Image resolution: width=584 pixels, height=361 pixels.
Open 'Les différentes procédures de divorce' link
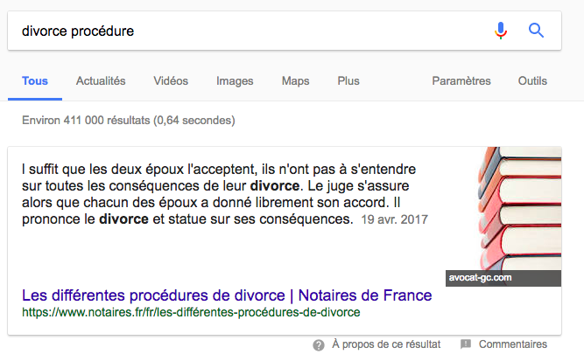click(x=226, y=295)
